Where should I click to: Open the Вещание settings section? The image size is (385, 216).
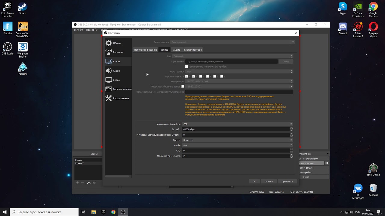118,52
